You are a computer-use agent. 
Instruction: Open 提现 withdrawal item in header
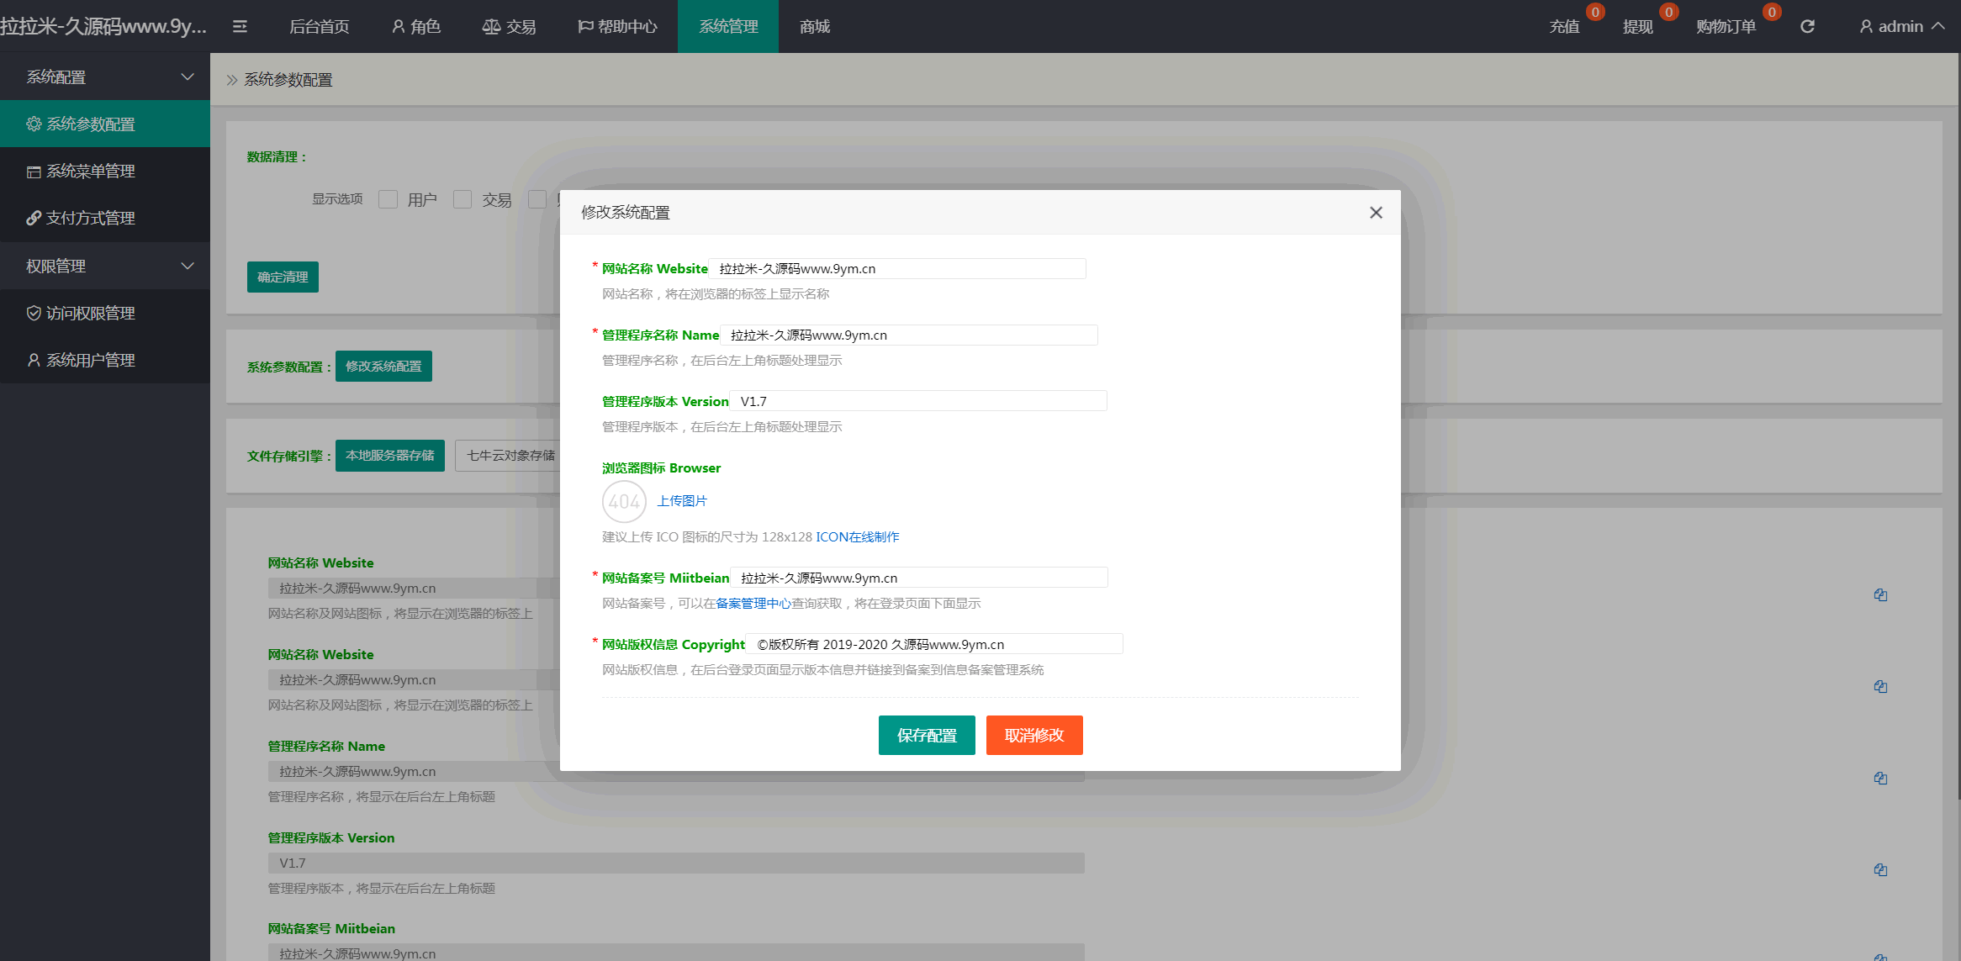[1637, 27]
